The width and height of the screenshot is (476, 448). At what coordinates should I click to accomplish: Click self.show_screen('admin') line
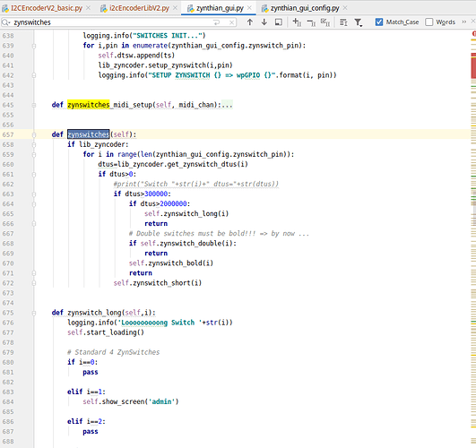coord(131,402)
